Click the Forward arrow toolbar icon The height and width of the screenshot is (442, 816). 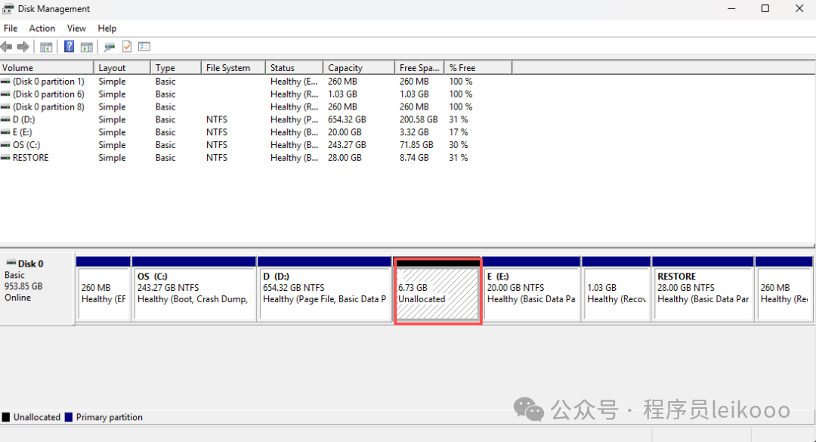click(23, 47)
